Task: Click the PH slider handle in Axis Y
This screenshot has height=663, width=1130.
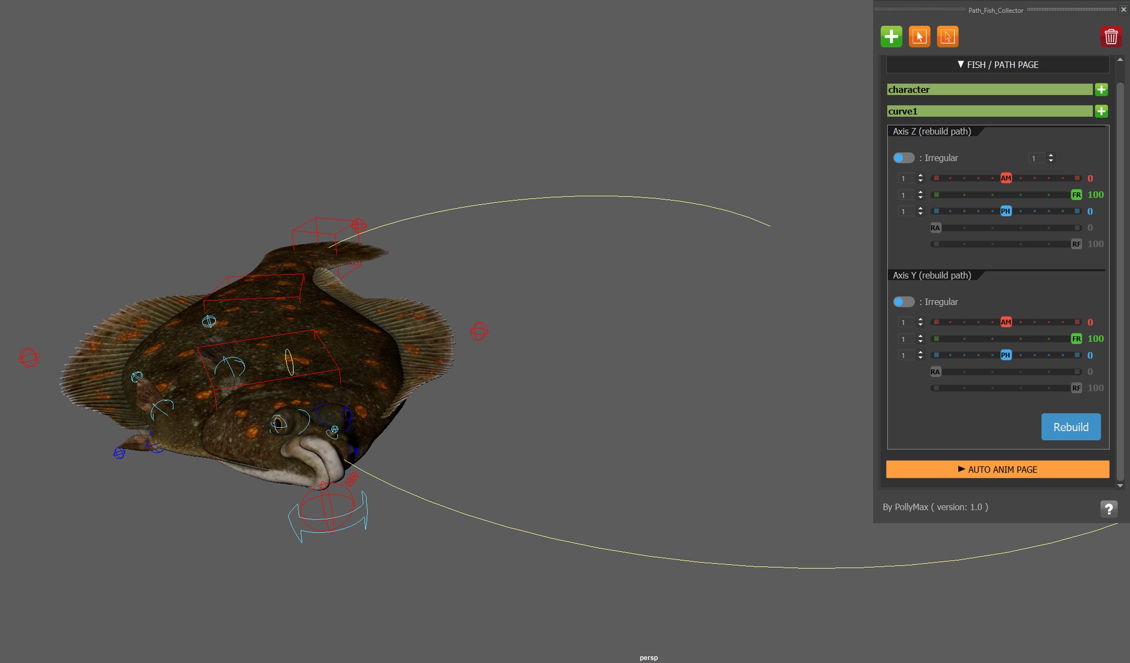Action: point(1005,355)
